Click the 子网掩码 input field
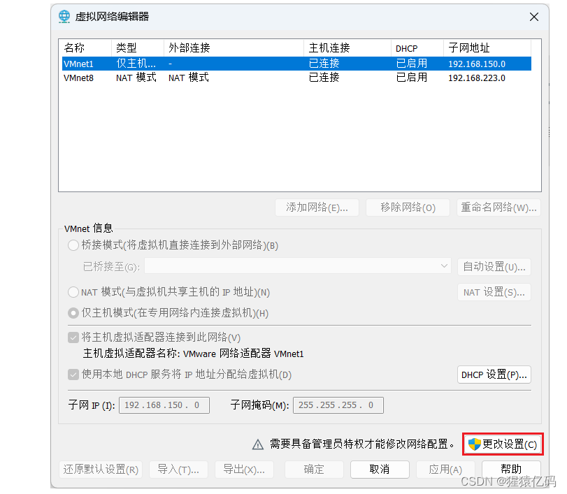Viewport: 567px width, 494px height. click(338, 405)
